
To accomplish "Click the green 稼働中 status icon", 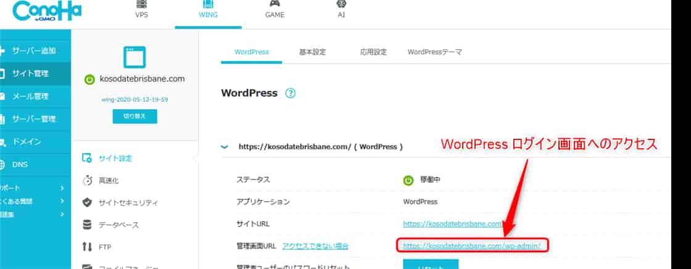I will [408, 180].
